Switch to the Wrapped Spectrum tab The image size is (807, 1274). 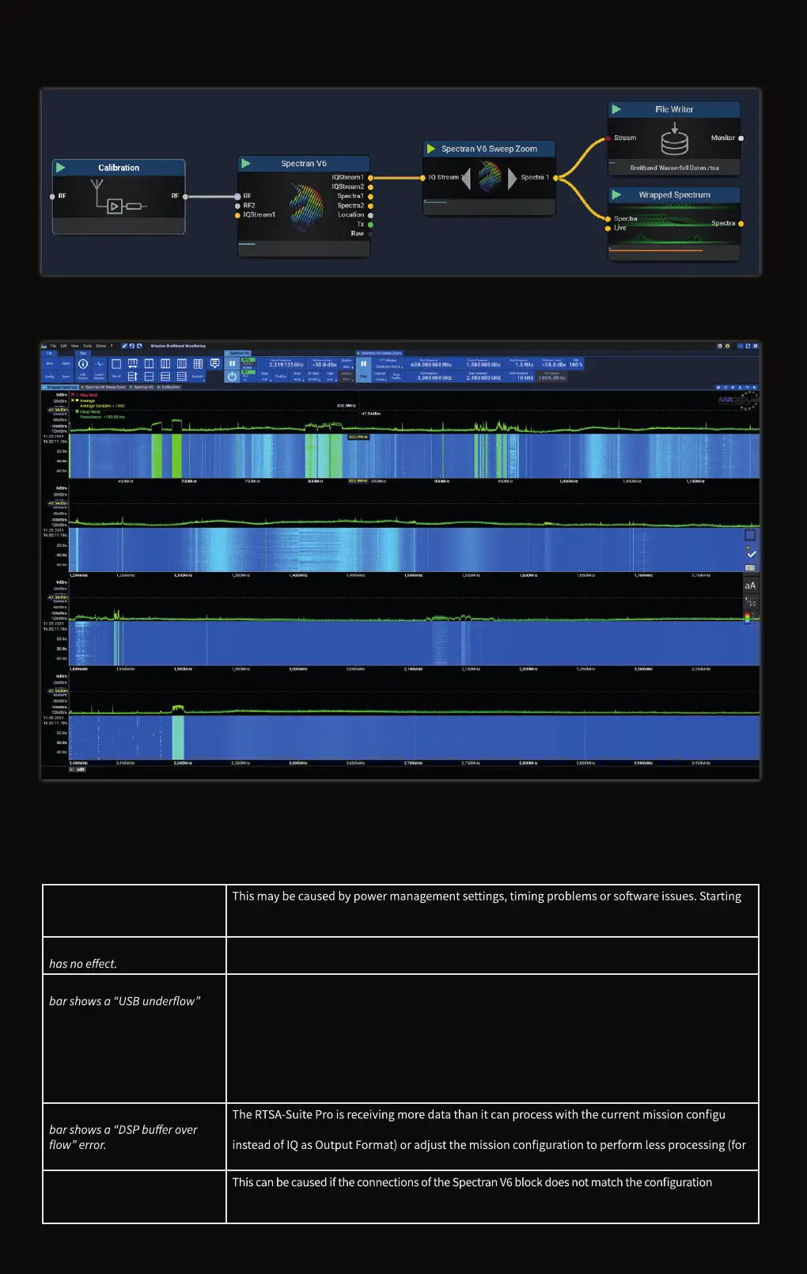[59, 387]
